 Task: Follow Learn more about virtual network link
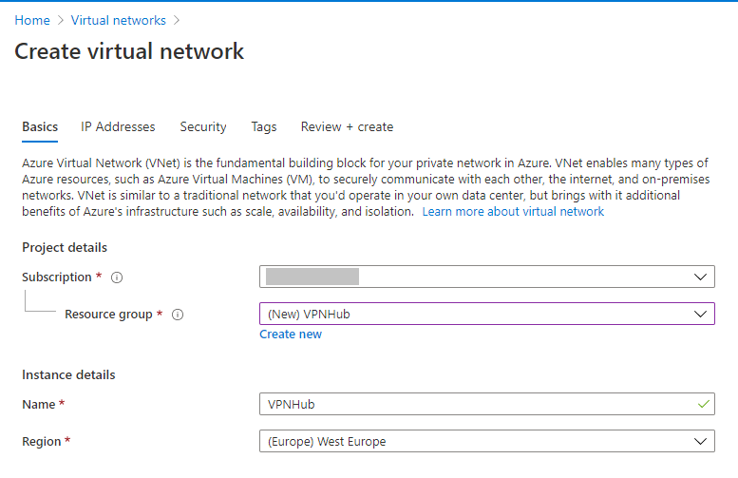point(513,212)
